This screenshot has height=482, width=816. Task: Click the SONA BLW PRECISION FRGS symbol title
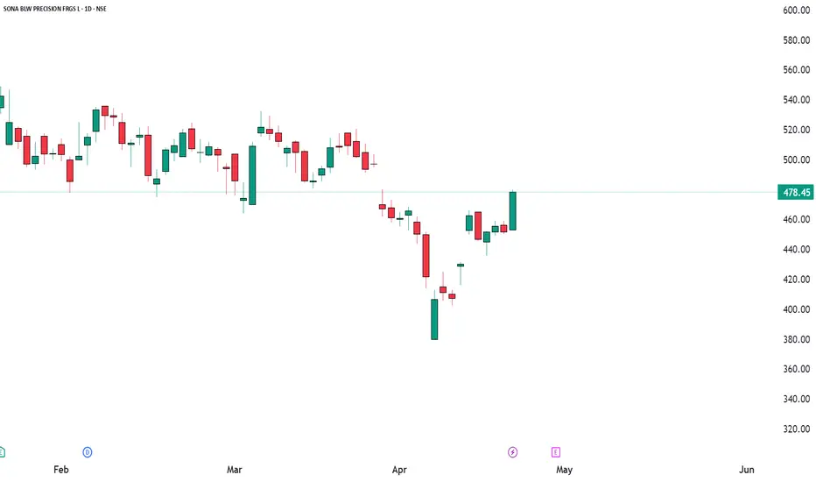coord(54,9)
